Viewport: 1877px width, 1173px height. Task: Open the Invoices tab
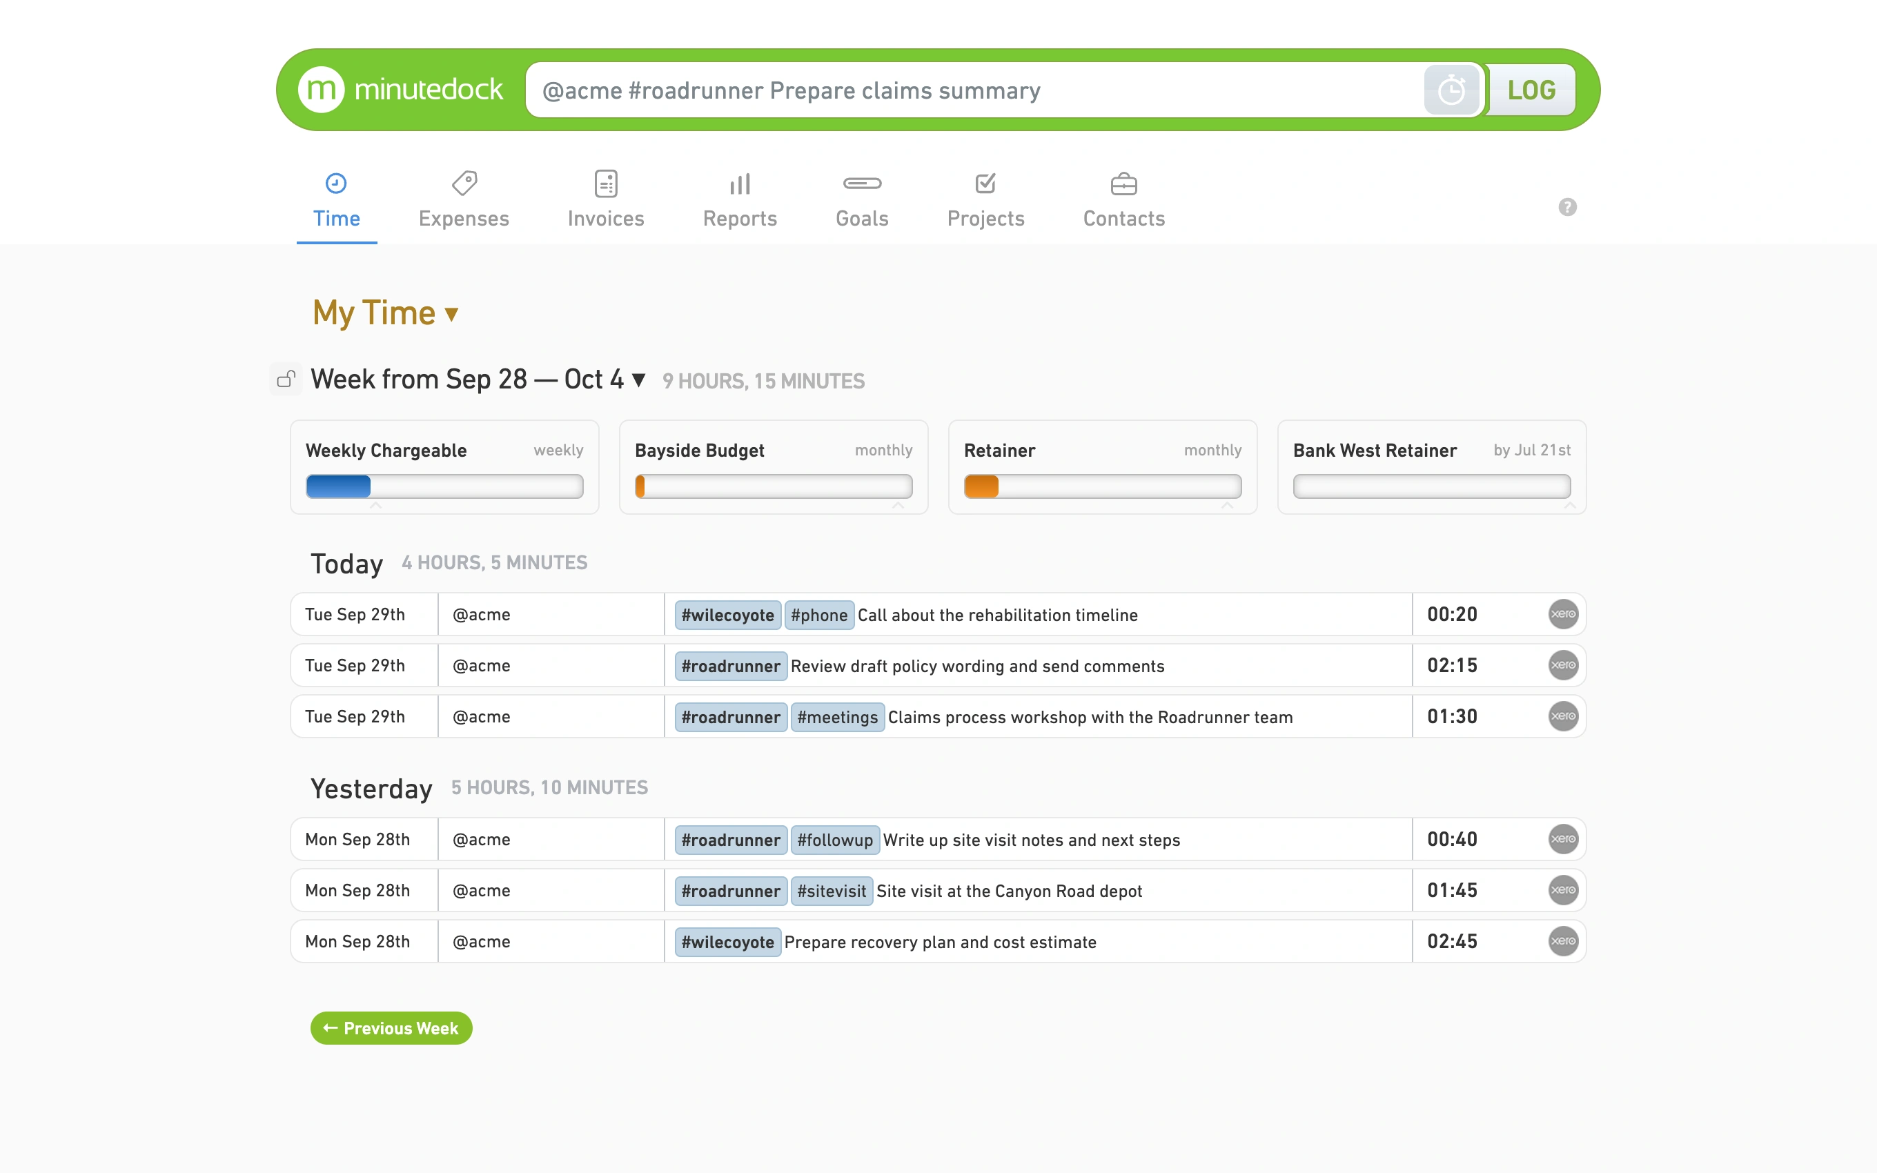click(x=606, y=200)
